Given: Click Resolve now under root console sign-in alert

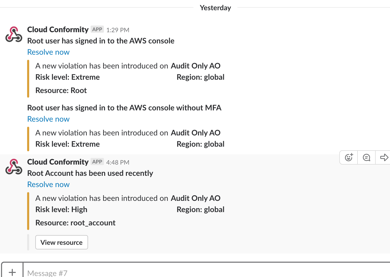Looking at the screenshot, I should tap(48, 52).
